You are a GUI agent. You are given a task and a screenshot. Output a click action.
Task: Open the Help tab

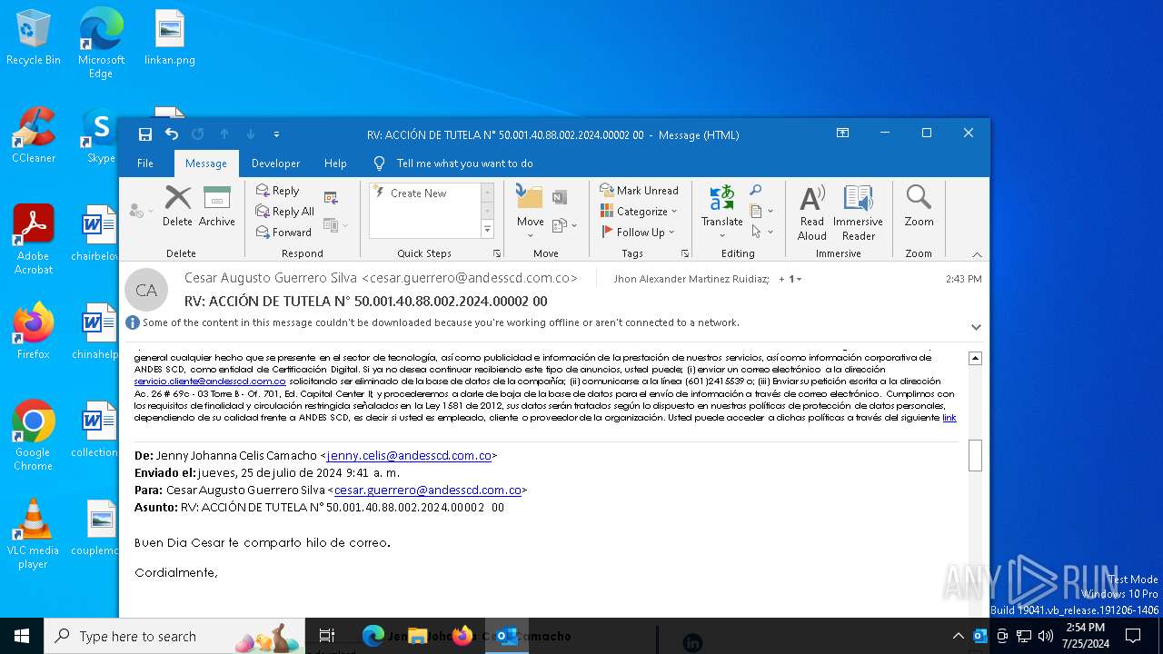tap(335, 163)
